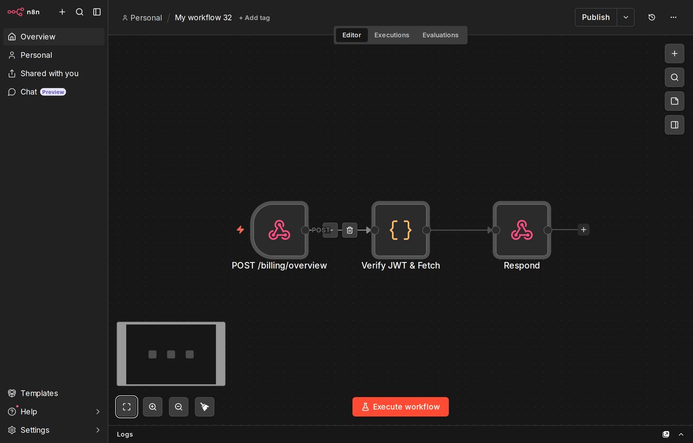Expand the Settings submenu chevron
The height and width of the screenshot is (443, 693).
pos(98,430)
